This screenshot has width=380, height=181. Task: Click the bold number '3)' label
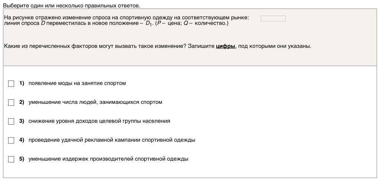pyautogui.click(x=22, y=121)
